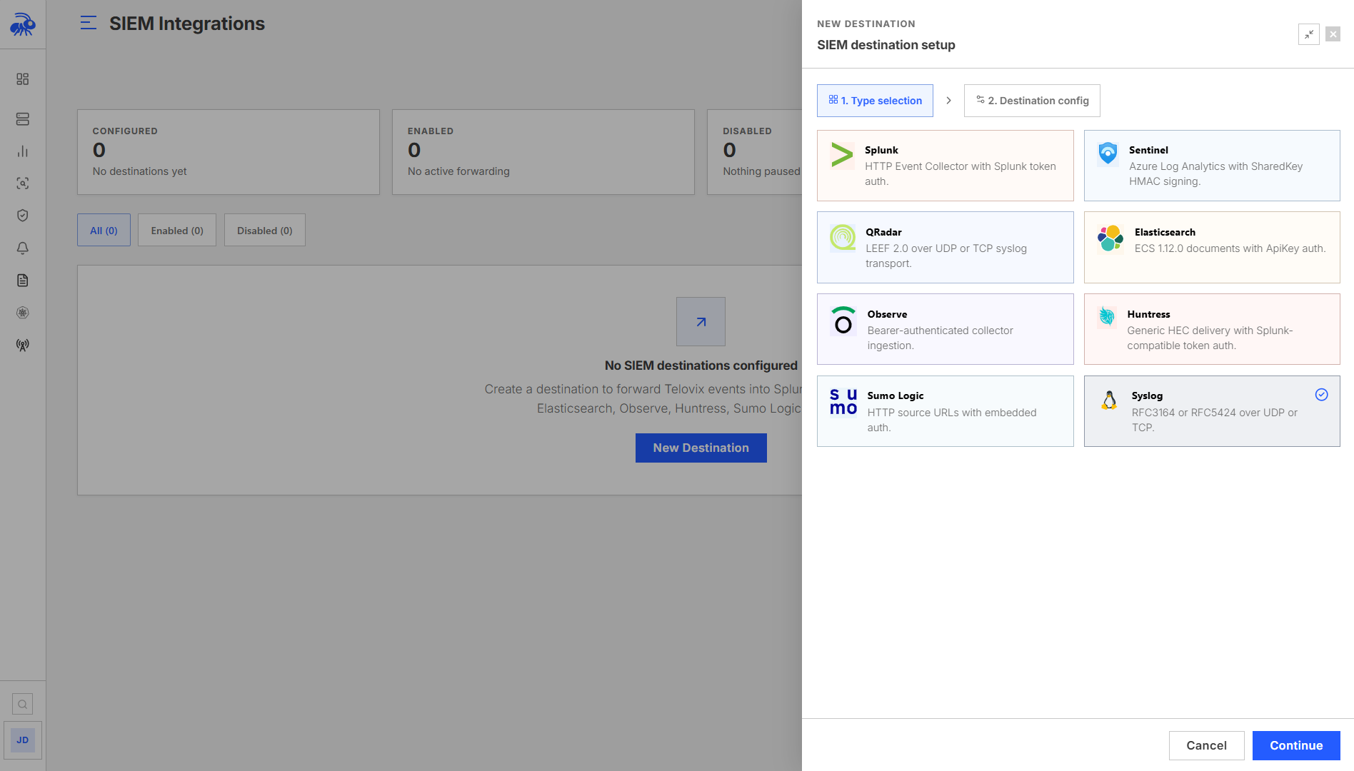1354x771 pixels.
Task: Collapse the panel with minimize arrows icon
Action: click(x=1309, y=34)
